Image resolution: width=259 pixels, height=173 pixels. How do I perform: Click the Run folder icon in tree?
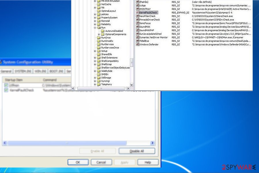[99, 27]
